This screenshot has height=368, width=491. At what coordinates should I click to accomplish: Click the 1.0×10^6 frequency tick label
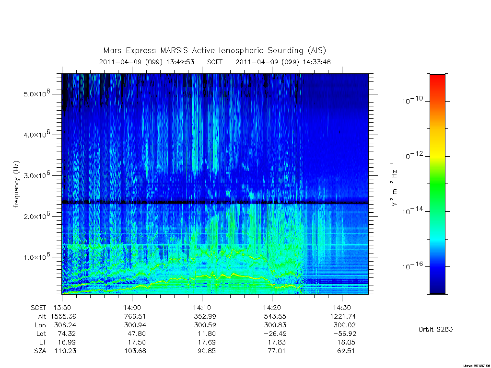pos(36,257)
